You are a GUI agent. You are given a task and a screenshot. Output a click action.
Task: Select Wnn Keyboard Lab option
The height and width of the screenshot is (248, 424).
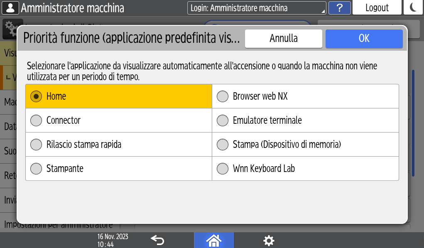223,169
